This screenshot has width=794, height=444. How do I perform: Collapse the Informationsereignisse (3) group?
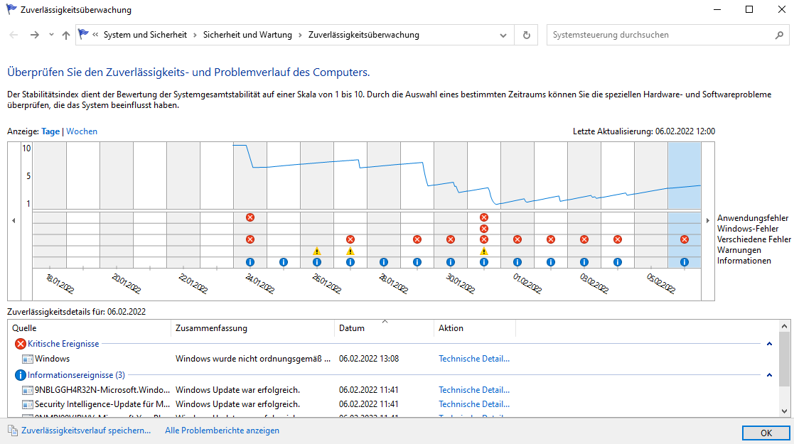[769, 374]
